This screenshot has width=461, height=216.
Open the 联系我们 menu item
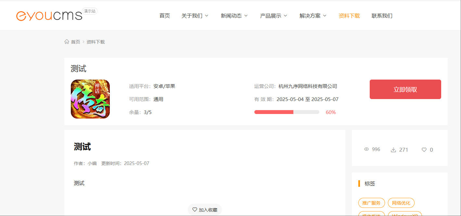(382, 16)
